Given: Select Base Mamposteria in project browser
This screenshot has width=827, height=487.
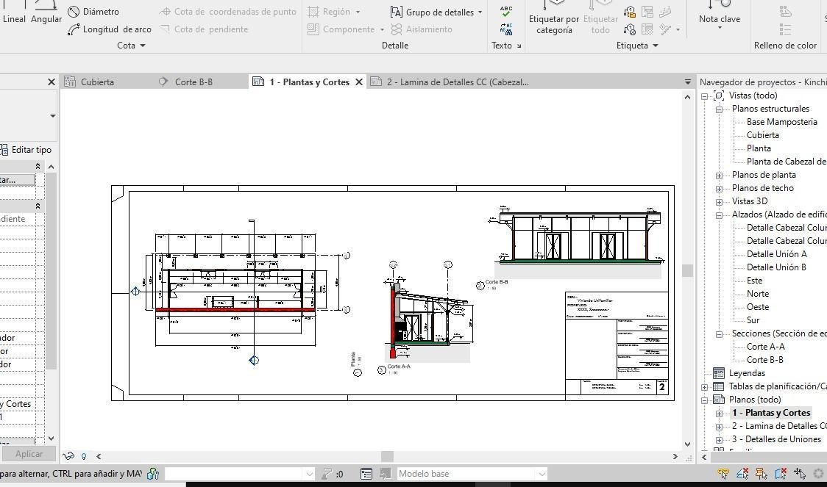Looking at the screenshot, I should click(x=781, y=122).
